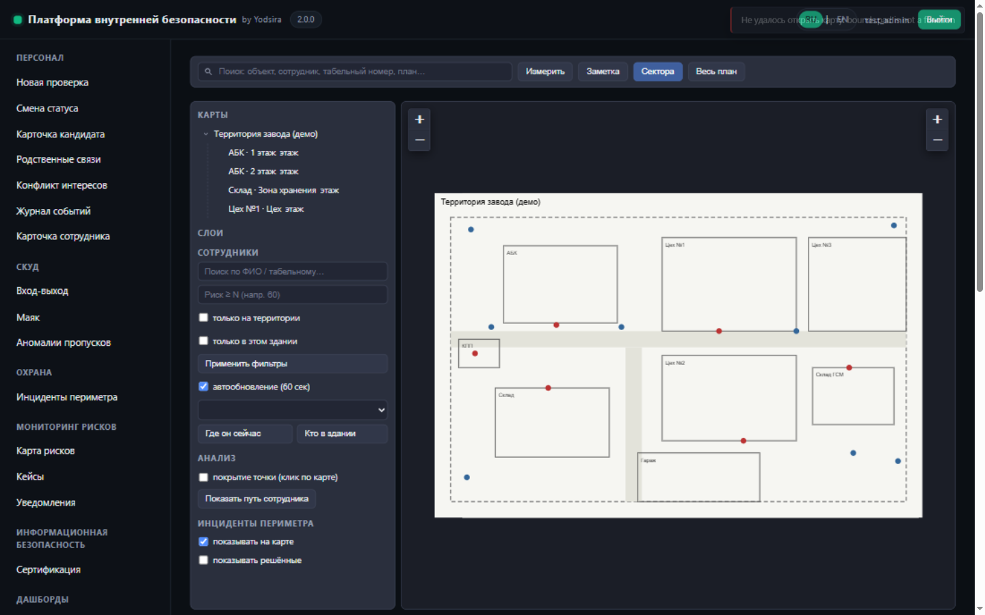Focus the main object search field
The height and width of the screenshot is (615, 985).
(x=355, y=71)
